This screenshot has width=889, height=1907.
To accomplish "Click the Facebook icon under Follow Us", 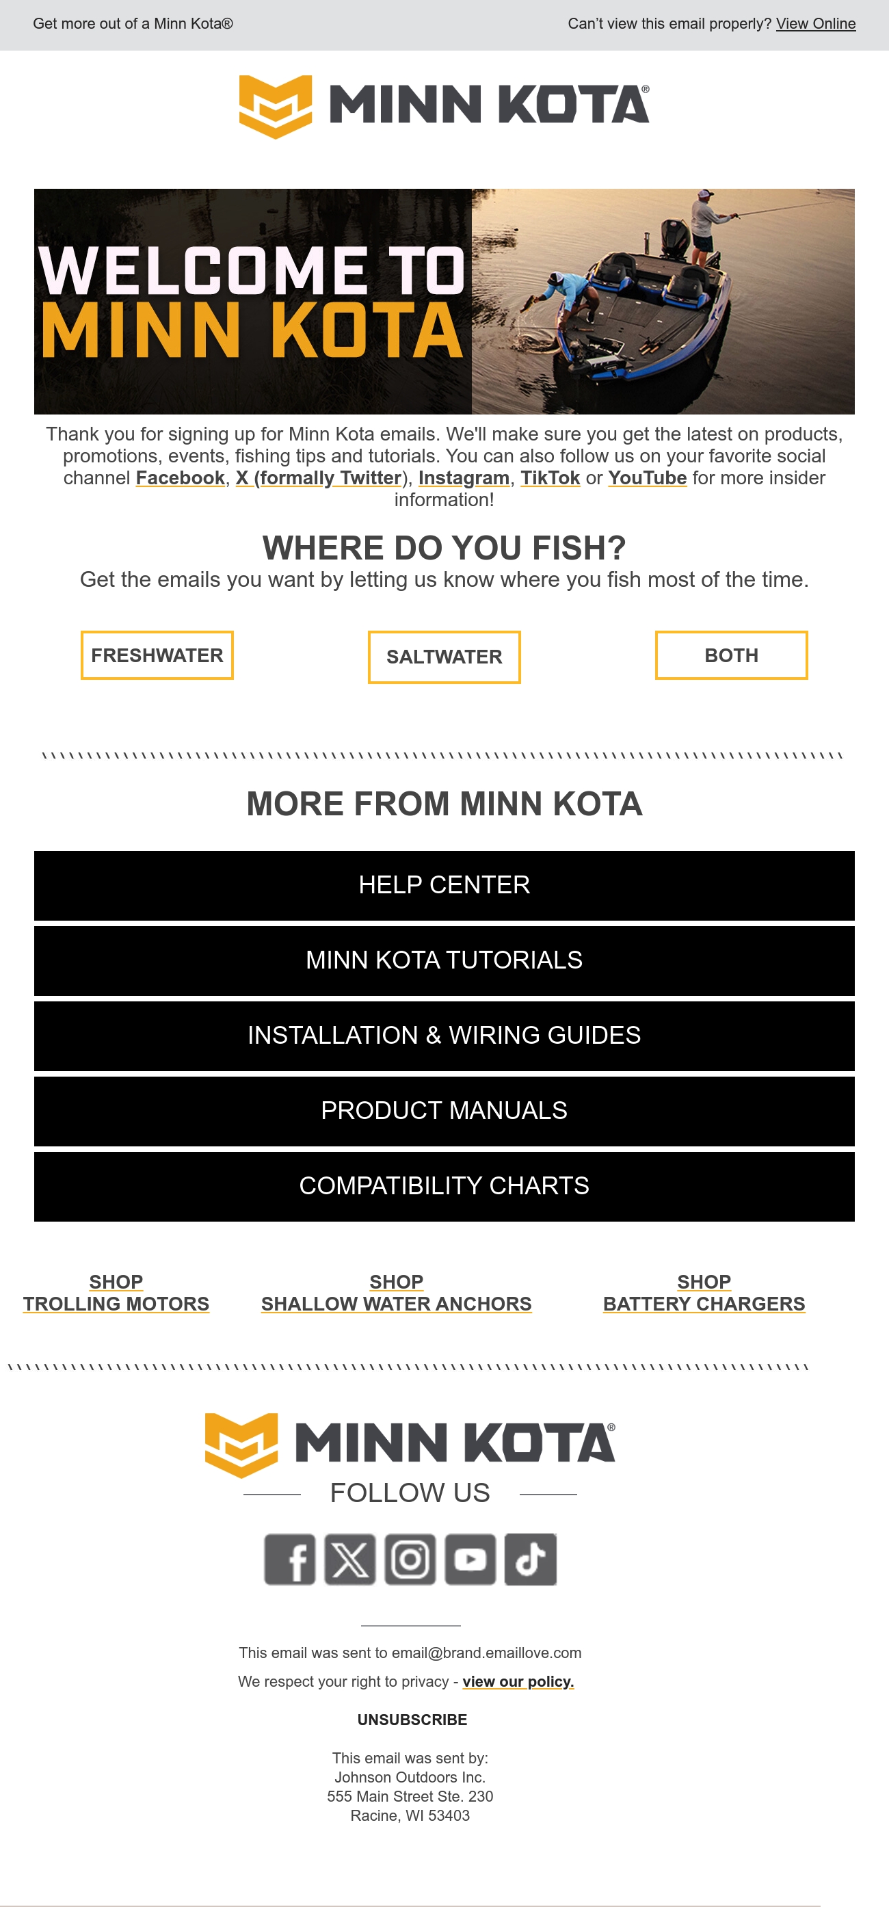I will (x=289, y=1558).
